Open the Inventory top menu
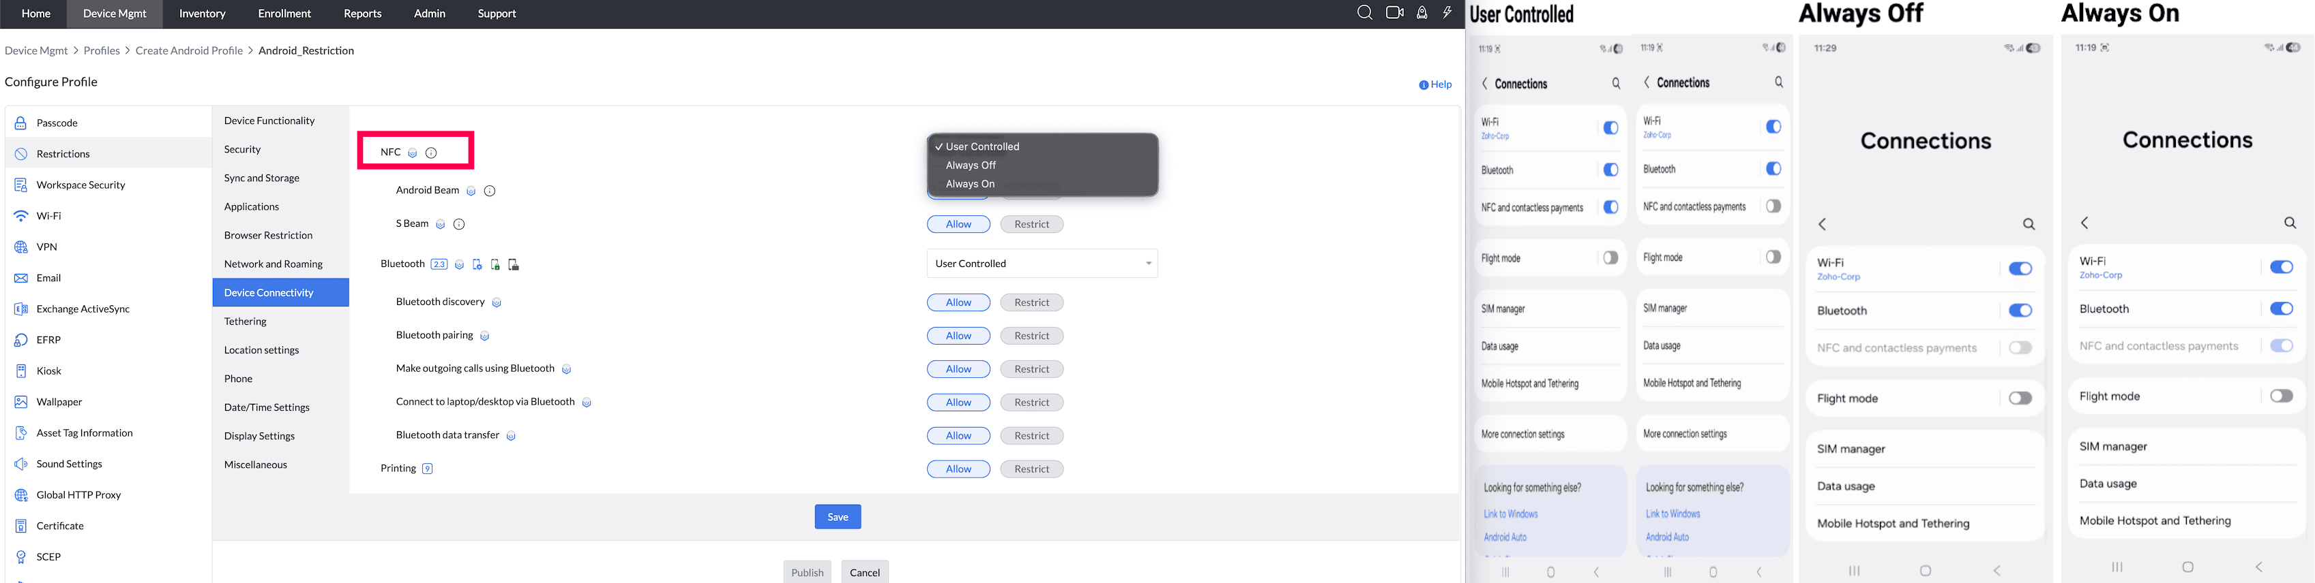This screenshot has height=583, width=2315. (x=202, y=14)
